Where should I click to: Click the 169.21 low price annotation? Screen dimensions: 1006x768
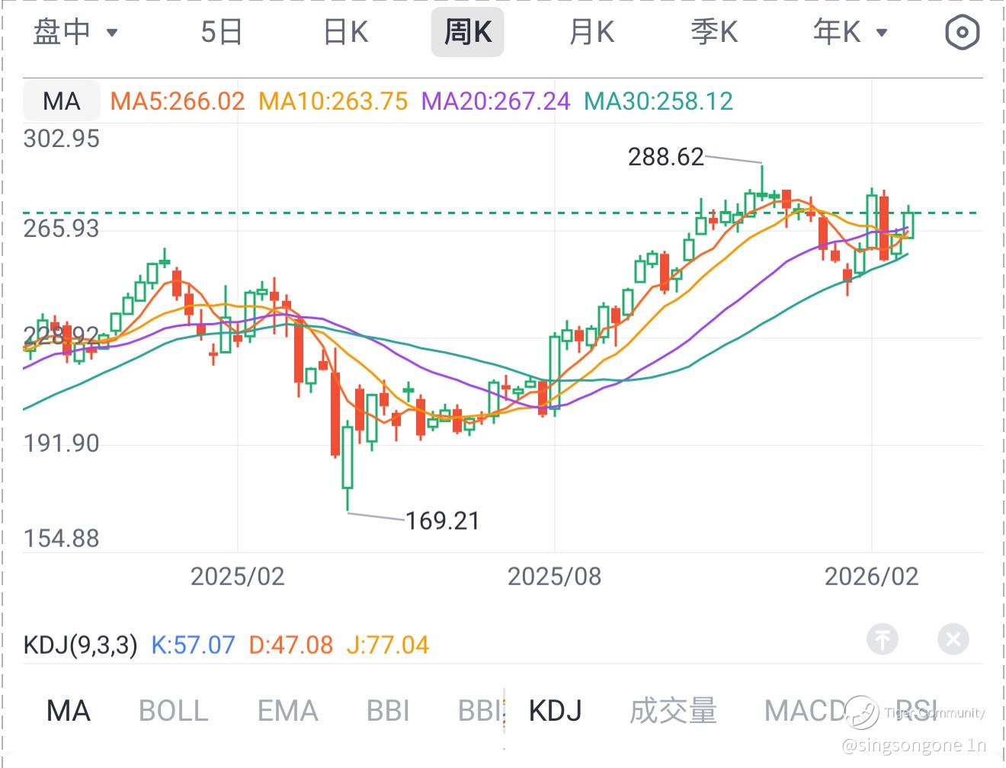[443, 521]
